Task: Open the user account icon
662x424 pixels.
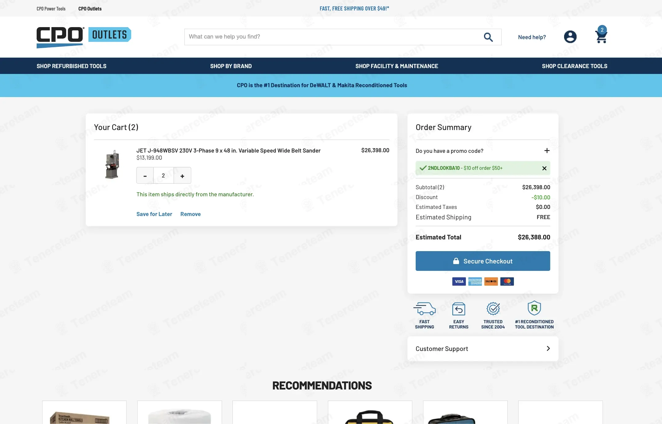Action: (x=570, y=37)
